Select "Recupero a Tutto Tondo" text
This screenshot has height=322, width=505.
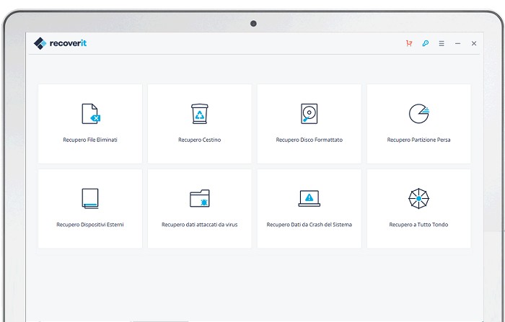coord(418,225)
